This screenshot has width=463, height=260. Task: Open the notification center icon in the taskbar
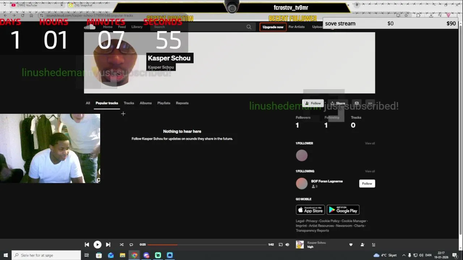point(455,255)
